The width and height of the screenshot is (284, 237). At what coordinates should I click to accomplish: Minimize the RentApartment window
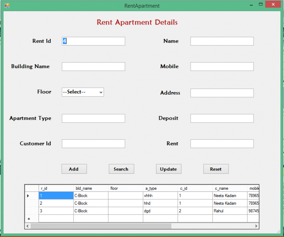coord(251,5)
